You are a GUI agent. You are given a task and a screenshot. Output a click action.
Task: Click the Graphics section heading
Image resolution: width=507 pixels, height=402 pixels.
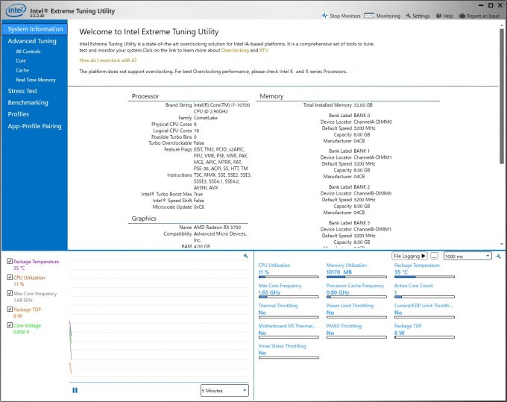pos(144,219)
